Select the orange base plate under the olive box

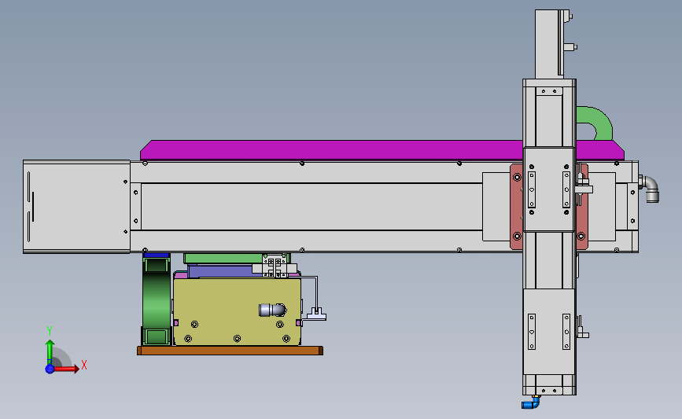click(230, 351)
